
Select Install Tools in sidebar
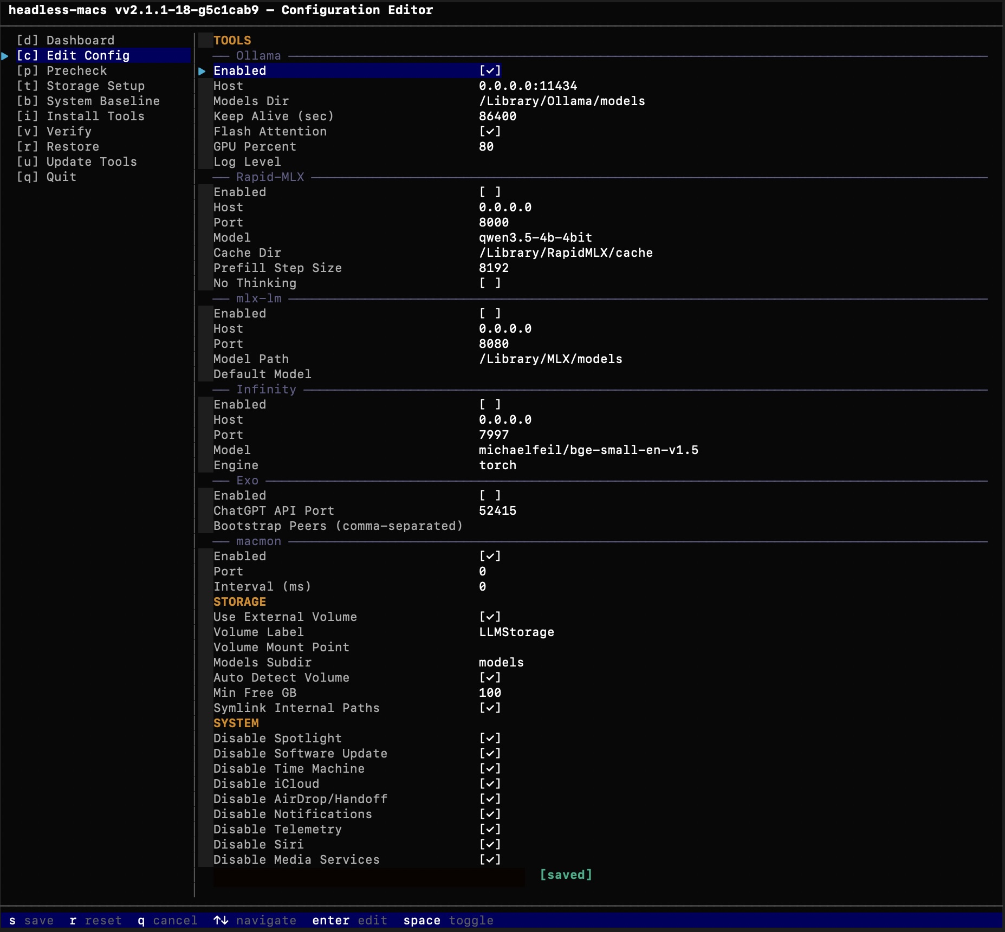click(x=81, y=116)
